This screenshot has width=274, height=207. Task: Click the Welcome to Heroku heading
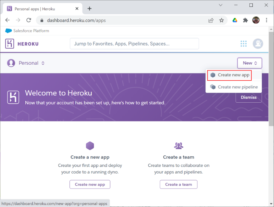pyautogui.click(x=59, y=93)
